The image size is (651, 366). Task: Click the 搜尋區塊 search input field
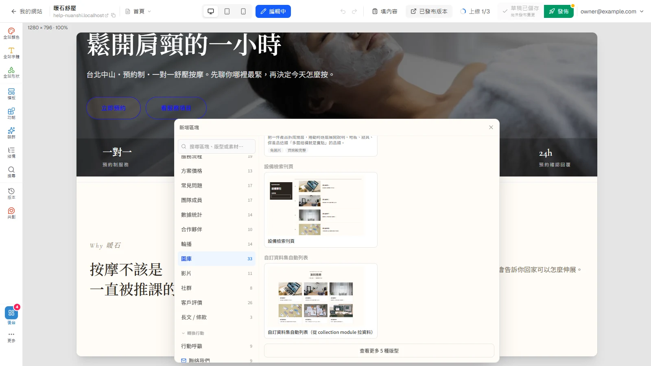pyautogui.click(x=216, y=146)
